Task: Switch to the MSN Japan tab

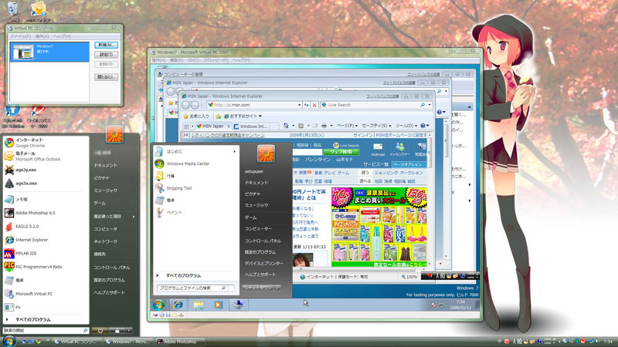Action: point(213,126)
